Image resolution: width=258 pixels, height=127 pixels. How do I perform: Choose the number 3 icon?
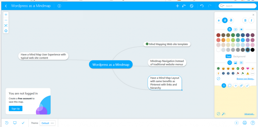pyautogui.click(x=233, y=73)
